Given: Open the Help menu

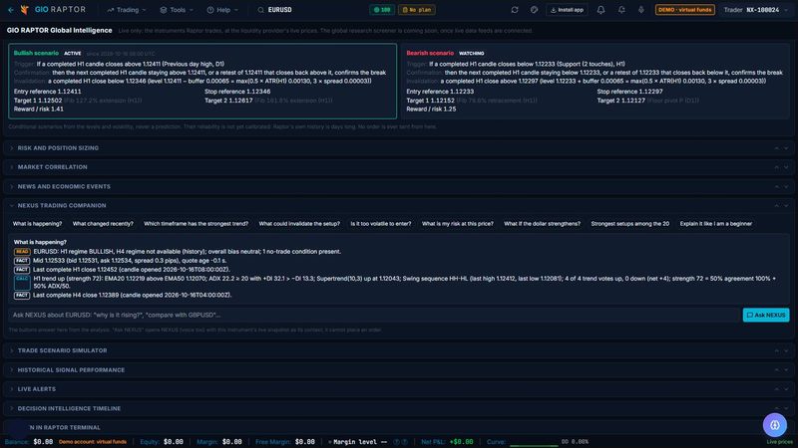Looking at the screenshot, I should pos(222,10).
